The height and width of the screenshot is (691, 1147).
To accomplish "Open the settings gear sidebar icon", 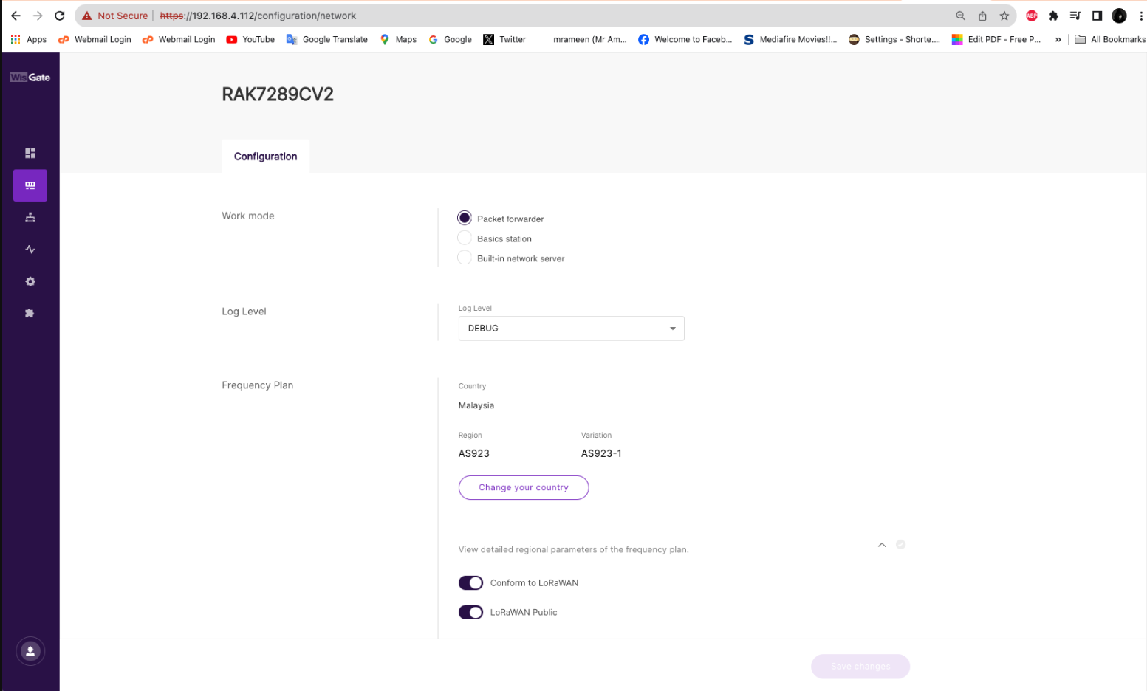I will click(x=30, y=281).
